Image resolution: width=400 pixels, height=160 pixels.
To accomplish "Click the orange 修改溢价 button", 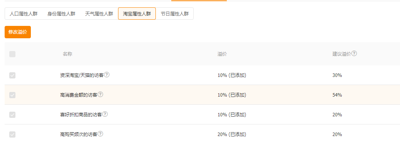I will [x=18, y=32].
